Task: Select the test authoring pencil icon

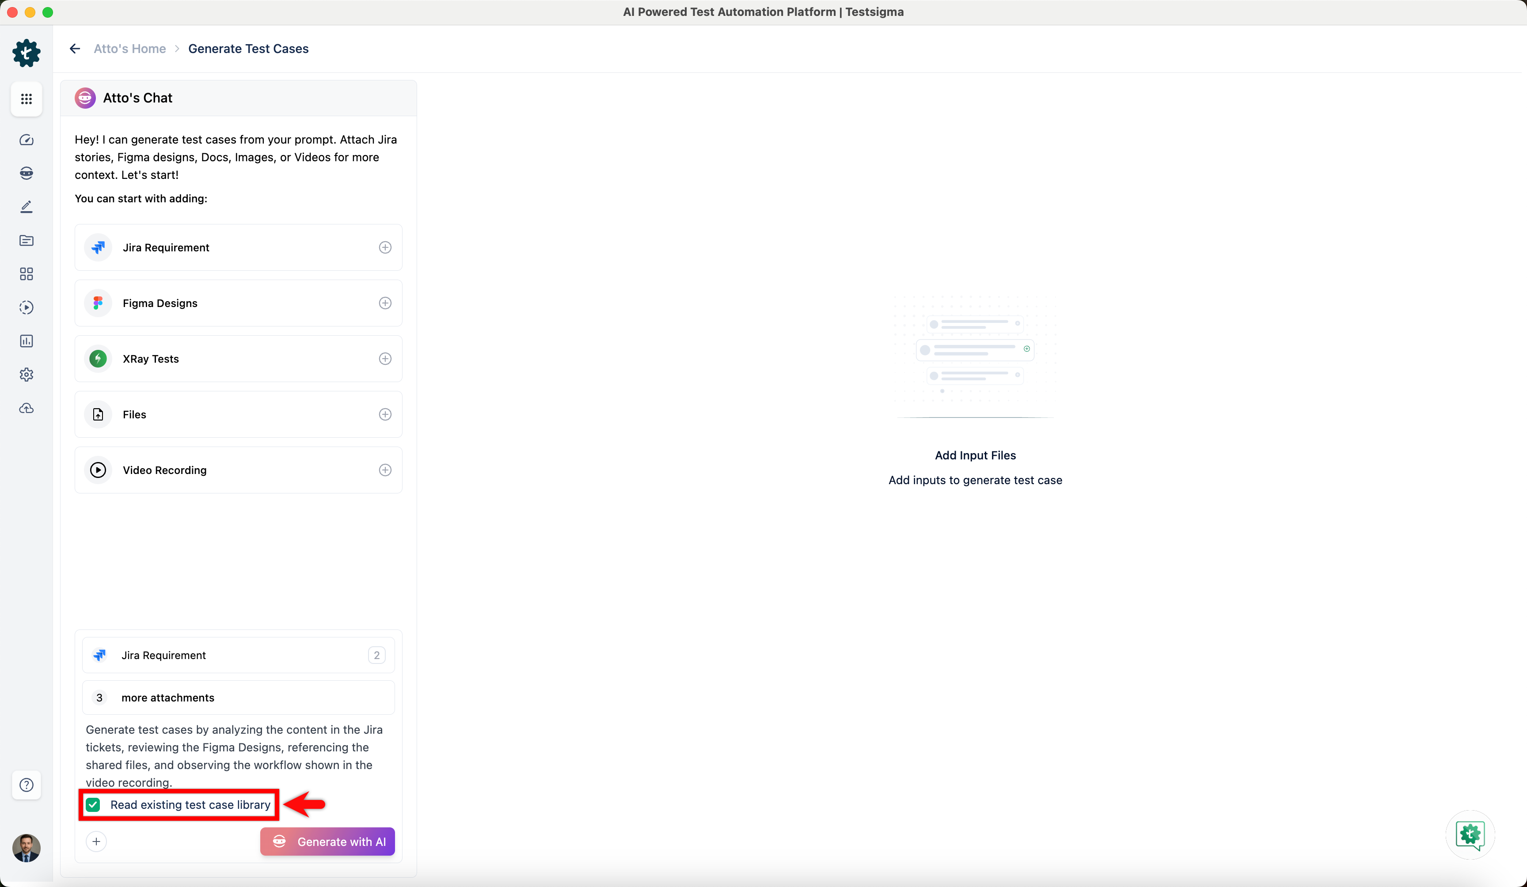Action: coord(27,207)
